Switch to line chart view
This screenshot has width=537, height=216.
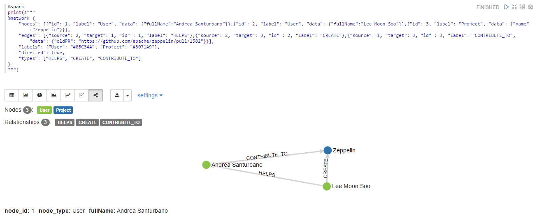coord(67,95)
